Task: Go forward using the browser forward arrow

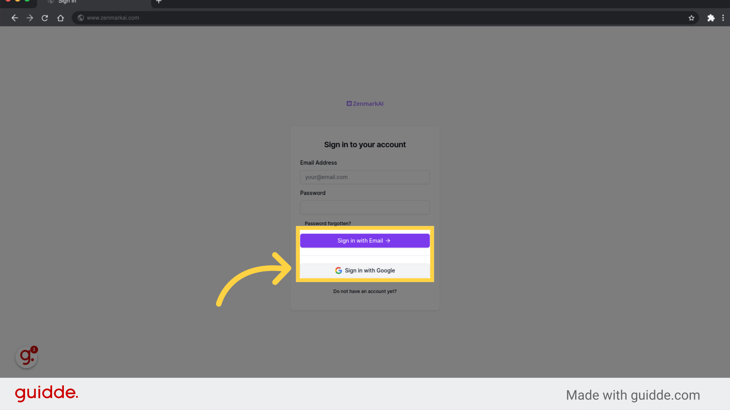Action: (x=30, y=18)
